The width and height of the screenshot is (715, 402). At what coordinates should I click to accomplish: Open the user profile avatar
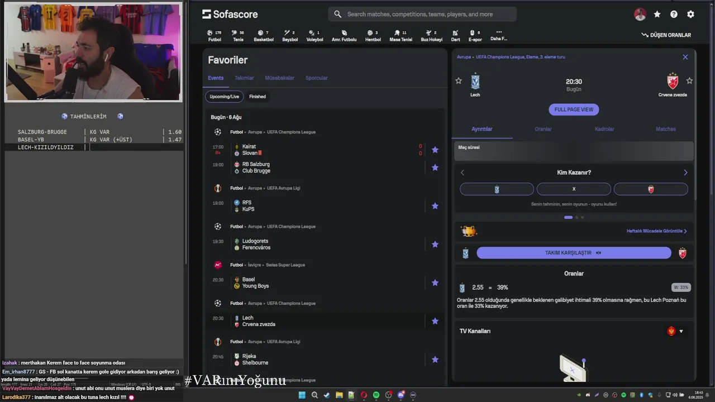[640, 15]
